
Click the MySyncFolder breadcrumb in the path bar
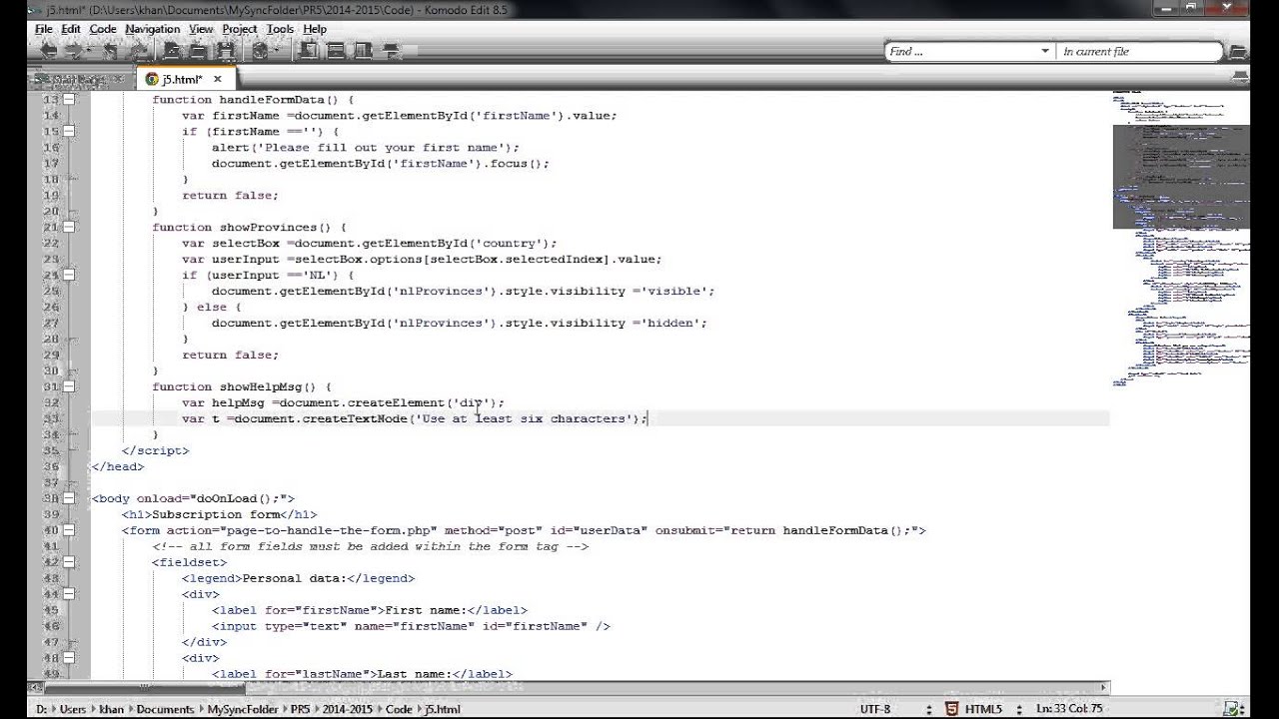pos(243,710)
